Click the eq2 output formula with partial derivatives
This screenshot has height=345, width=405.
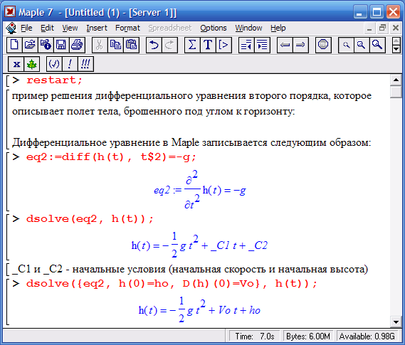click(200, 190)
